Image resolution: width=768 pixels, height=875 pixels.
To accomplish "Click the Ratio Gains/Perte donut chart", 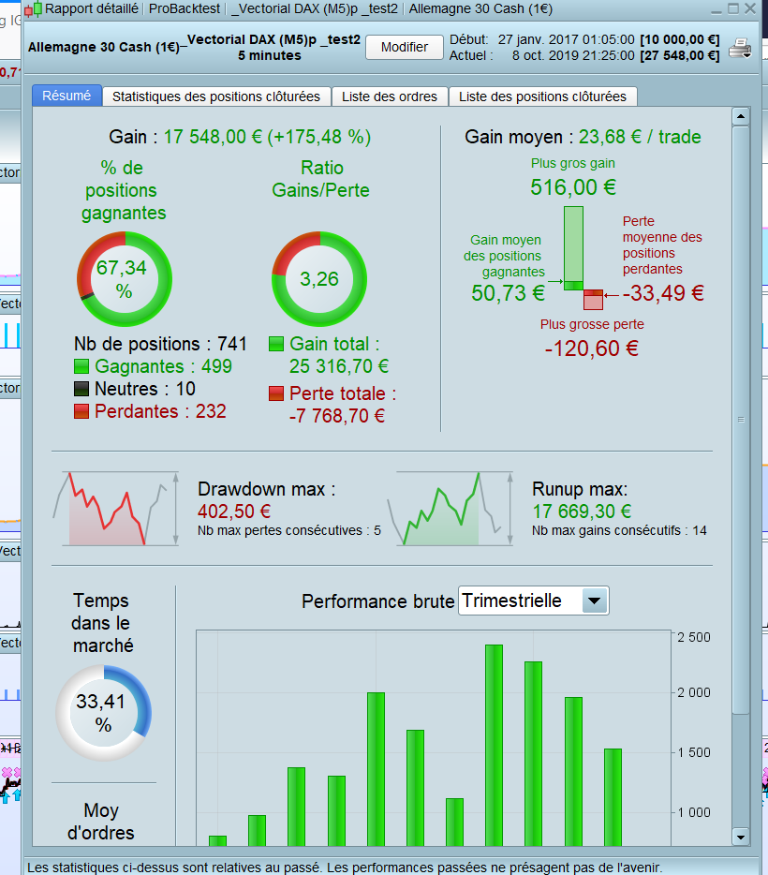I will pos(319,279).
